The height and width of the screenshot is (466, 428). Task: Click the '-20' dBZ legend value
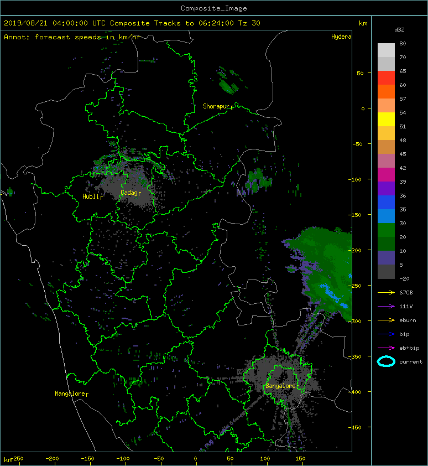(x=404, y=279)
